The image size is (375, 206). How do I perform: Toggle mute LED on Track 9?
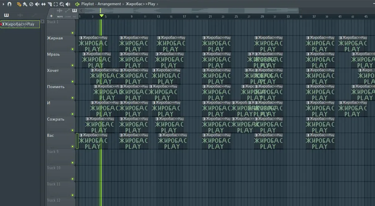(x=72, y=163)
